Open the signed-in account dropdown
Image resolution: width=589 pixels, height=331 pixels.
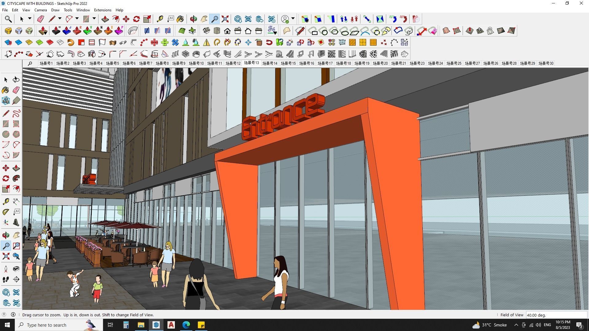tap(293, 19)
